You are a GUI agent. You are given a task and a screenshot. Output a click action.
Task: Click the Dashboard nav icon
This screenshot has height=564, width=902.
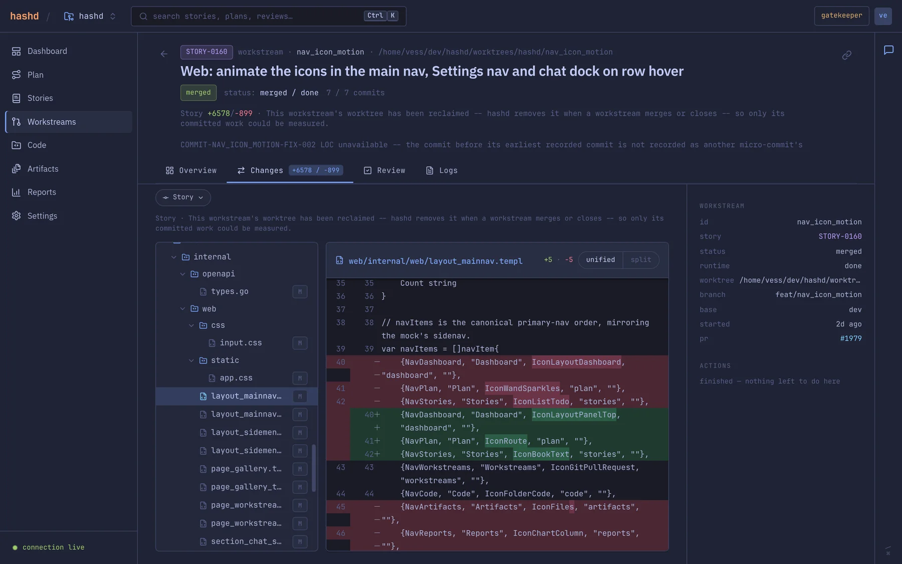(17, 51)
